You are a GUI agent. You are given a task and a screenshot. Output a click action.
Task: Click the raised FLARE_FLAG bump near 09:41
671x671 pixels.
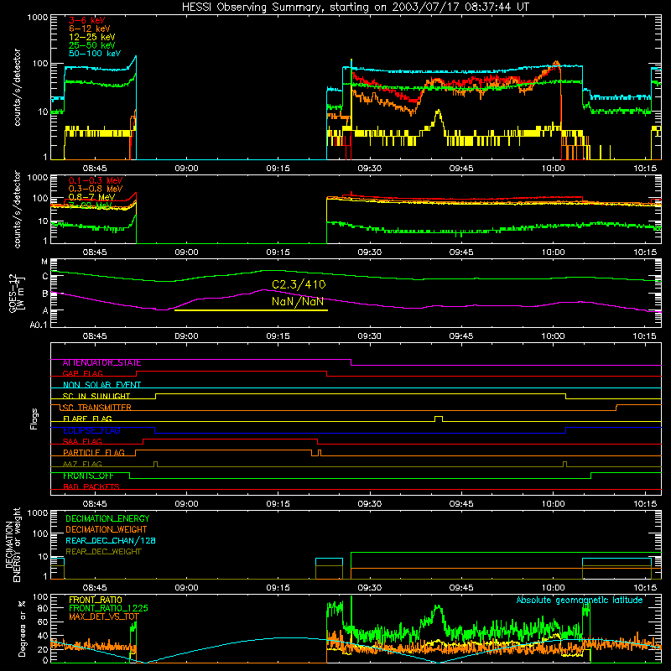pos(439,419)
